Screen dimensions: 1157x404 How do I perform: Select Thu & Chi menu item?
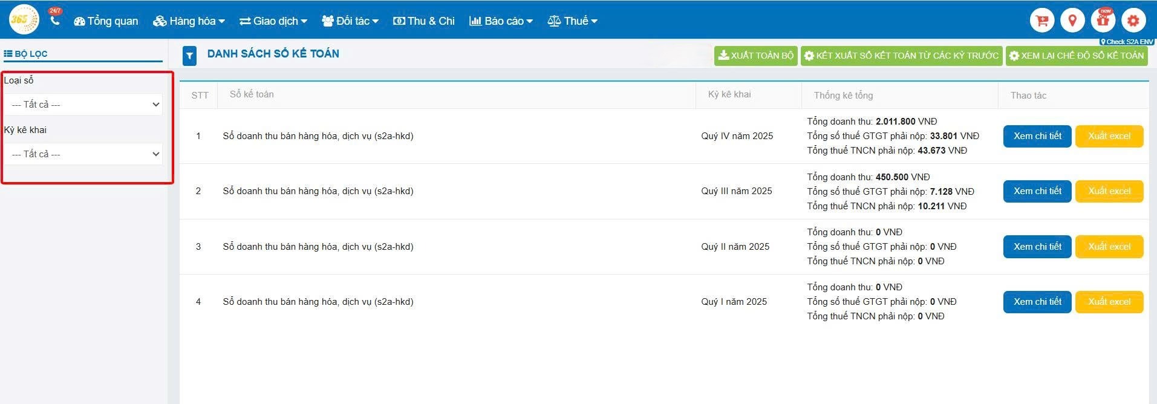424,21
